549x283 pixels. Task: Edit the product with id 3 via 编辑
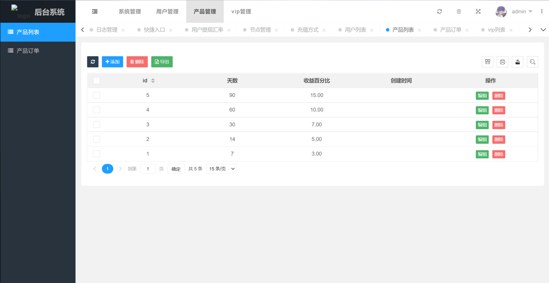(x=482, y=124)
